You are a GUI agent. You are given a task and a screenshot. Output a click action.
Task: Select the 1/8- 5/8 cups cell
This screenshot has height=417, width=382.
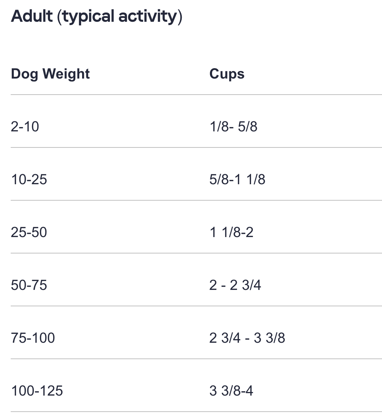233,127
